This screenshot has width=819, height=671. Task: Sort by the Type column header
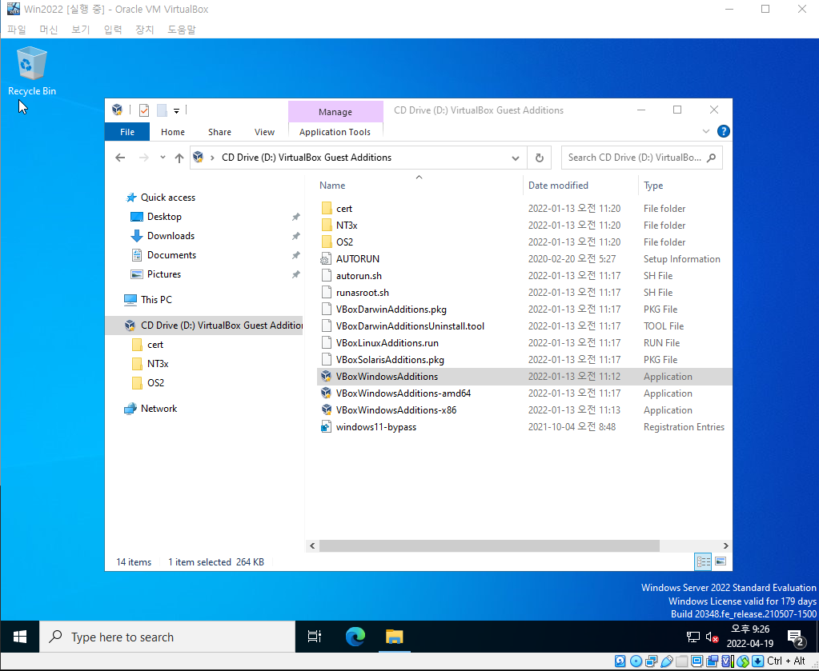(x=653, y=186)
